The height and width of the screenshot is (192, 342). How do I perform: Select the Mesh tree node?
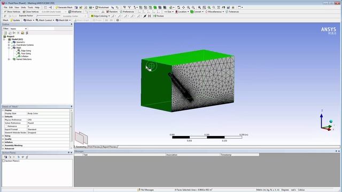coord(19,47)
